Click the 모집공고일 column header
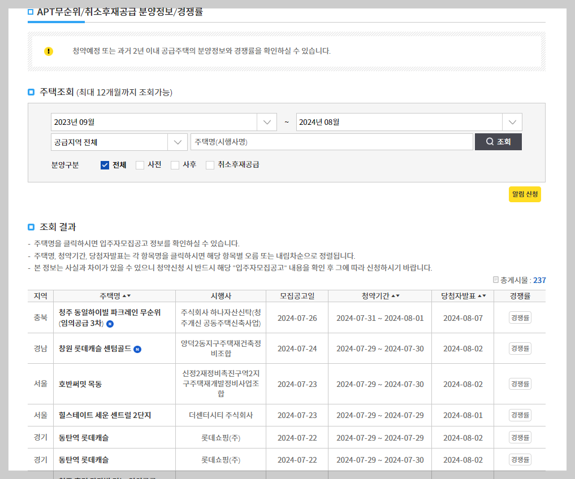Screen dimensions: 575x479 click(x=296, y=295)
